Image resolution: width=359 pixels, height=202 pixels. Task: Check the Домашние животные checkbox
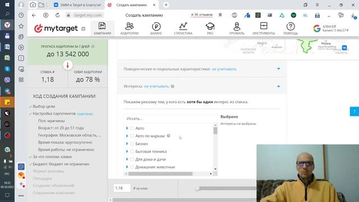click(132, 167)
